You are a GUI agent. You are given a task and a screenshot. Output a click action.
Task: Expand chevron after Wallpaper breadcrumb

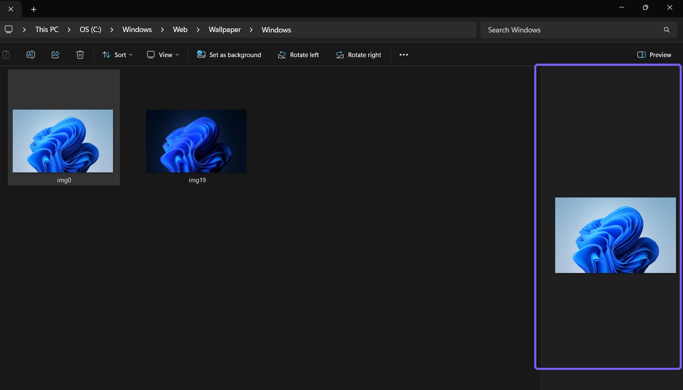click(251, 30)
